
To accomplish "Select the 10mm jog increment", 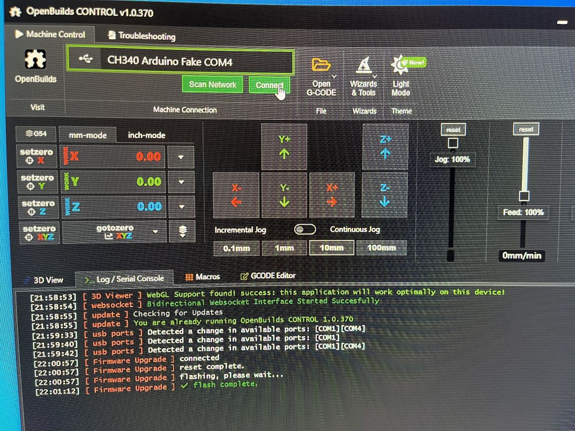I will (x=331, y=248).
